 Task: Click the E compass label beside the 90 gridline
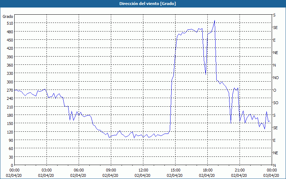click(274, 140)
